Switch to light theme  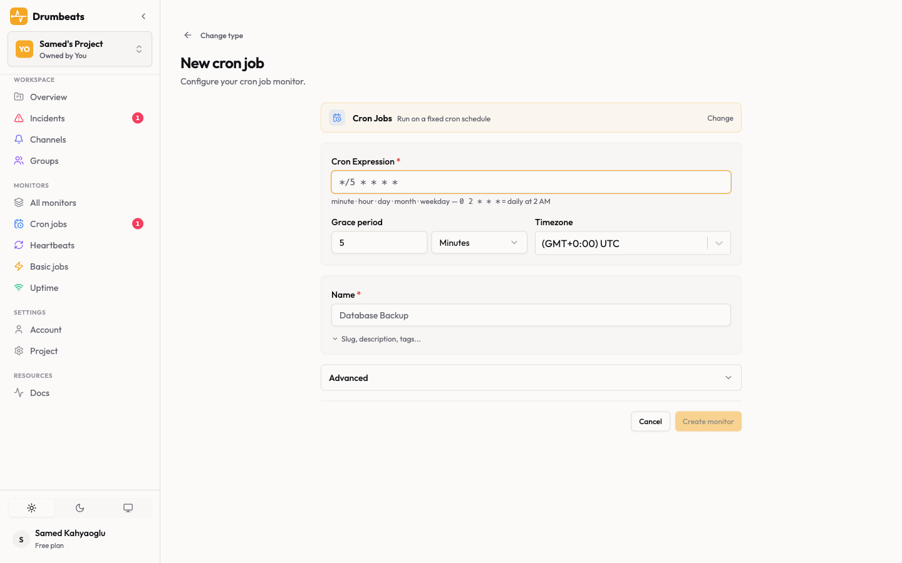pyautogui.click(x=31, y=508)
